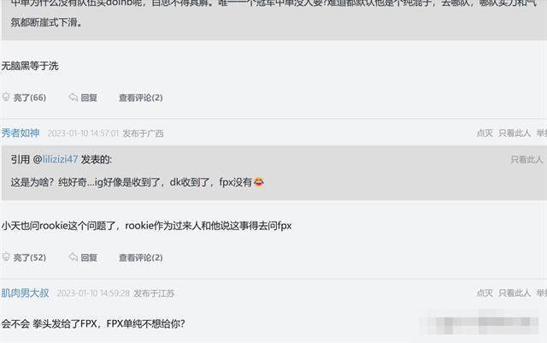Viewport: 547px width, 343px height.
Task: Click the blurred watermark image at bottom right
Action: click(x=480, y=322)
